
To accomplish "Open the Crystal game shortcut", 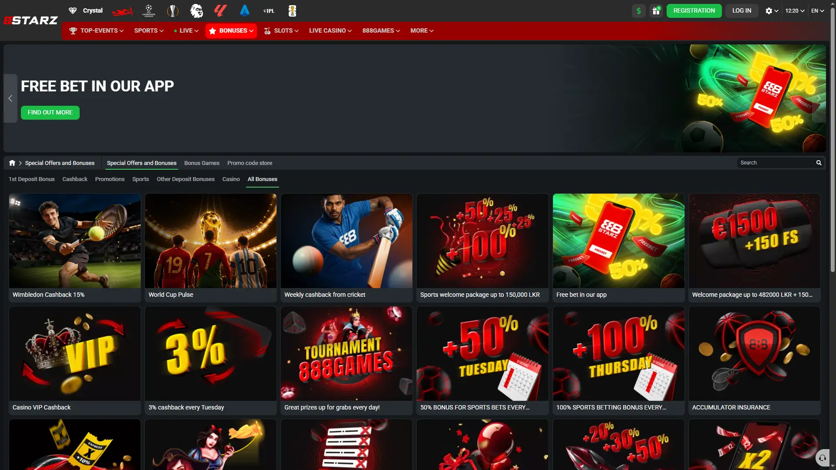I will [x=85, y=10].
